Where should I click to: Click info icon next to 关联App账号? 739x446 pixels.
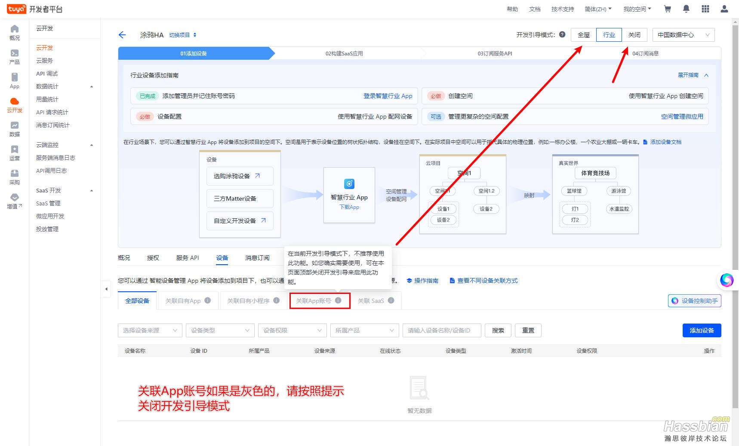coord(338,300)
